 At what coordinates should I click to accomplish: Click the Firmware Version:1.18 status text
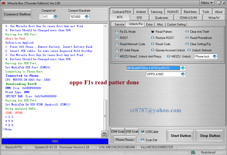coord(74,147)
